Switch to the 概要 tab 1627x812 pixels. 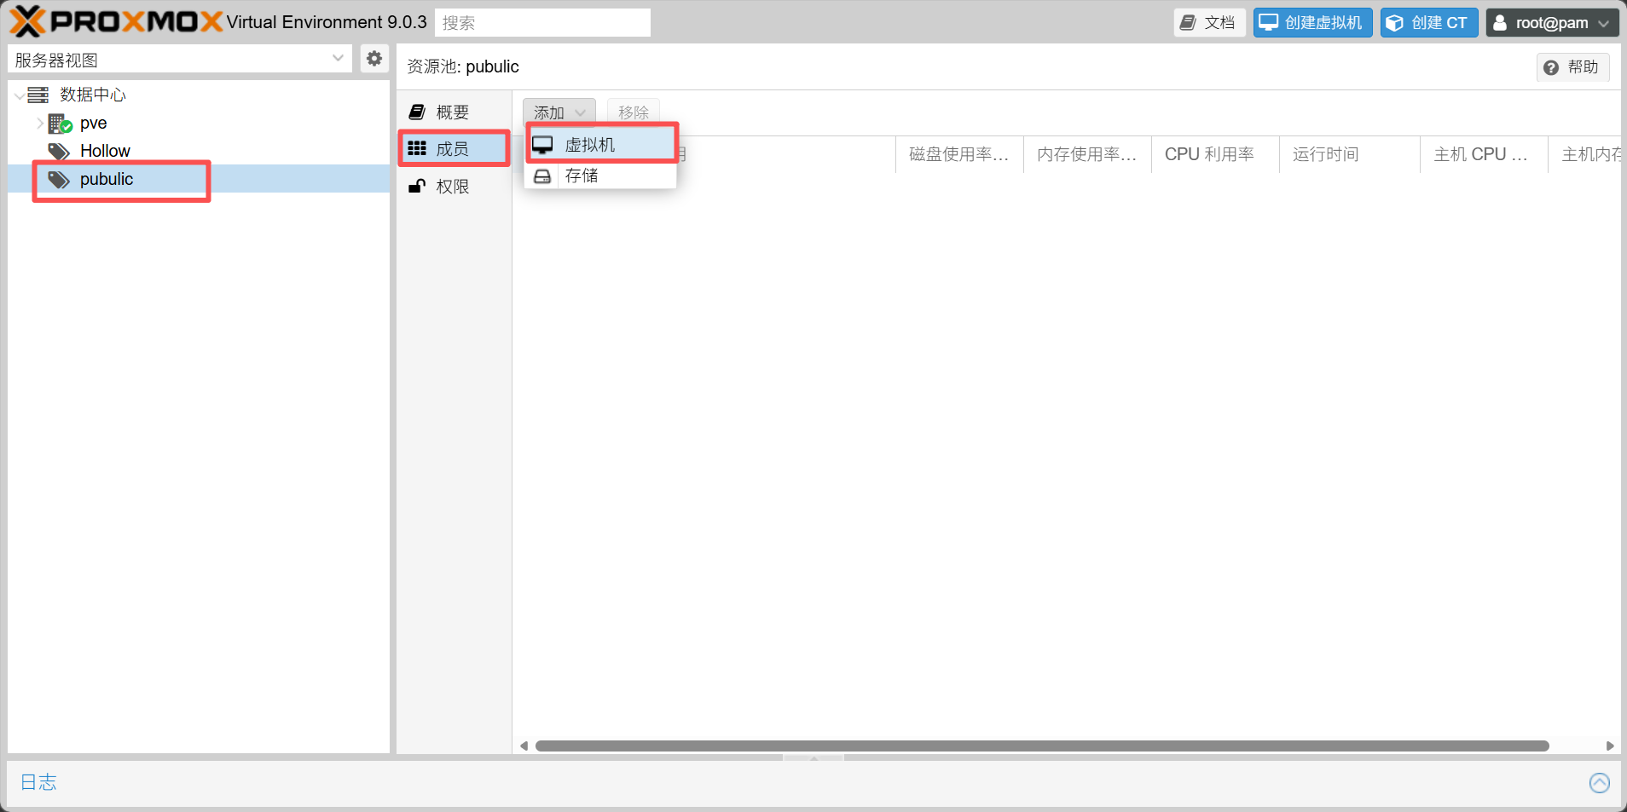coord(452,112)
